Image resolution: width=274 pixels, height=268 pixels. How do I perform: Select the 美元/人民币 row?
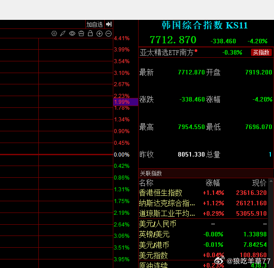[x=203, y=224]
